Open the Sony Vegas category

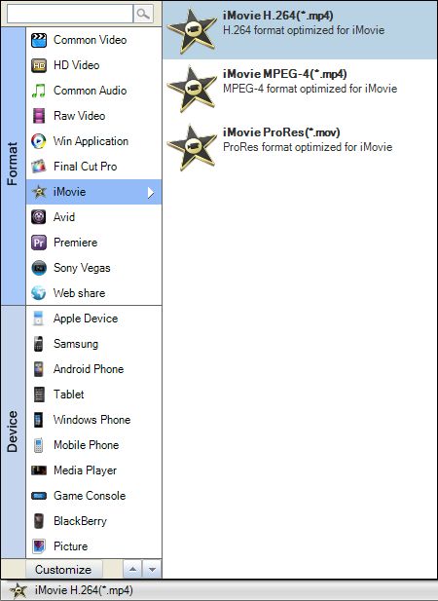(x=93, y=268)
